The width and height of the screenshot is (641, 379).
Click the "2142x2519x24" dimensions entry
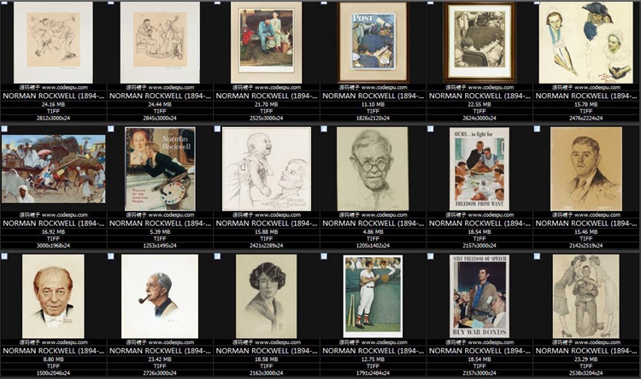585,246
